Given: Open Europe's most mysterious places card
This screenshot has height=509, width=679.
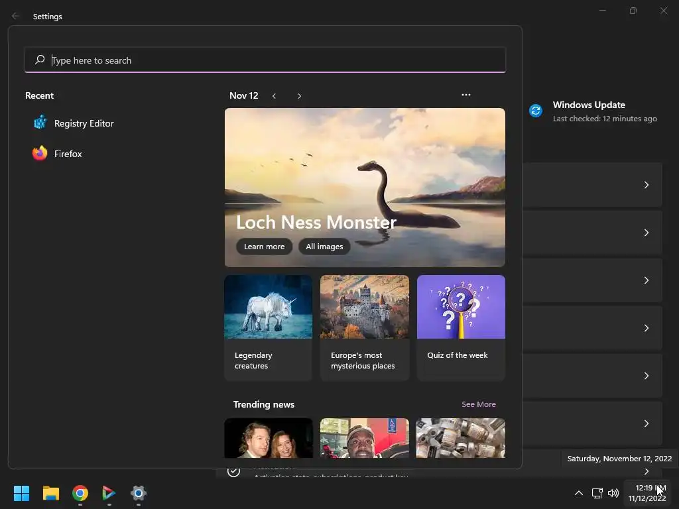Looking at the screenshot, I should [365, 327].
